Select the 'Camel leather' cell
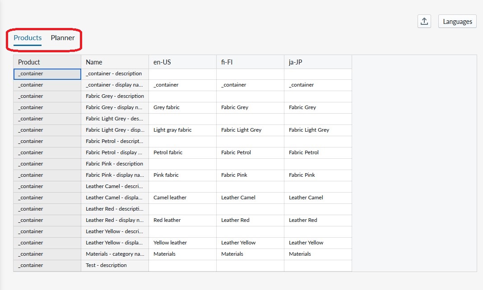The width and height of the screenshot is (483, 290). 183,198
